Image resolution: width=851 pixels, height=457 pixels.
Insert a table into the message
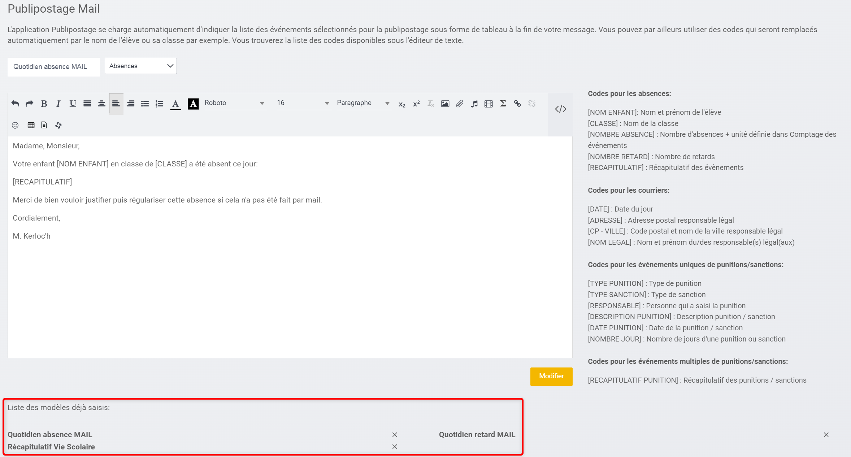[x=31, y=125]
